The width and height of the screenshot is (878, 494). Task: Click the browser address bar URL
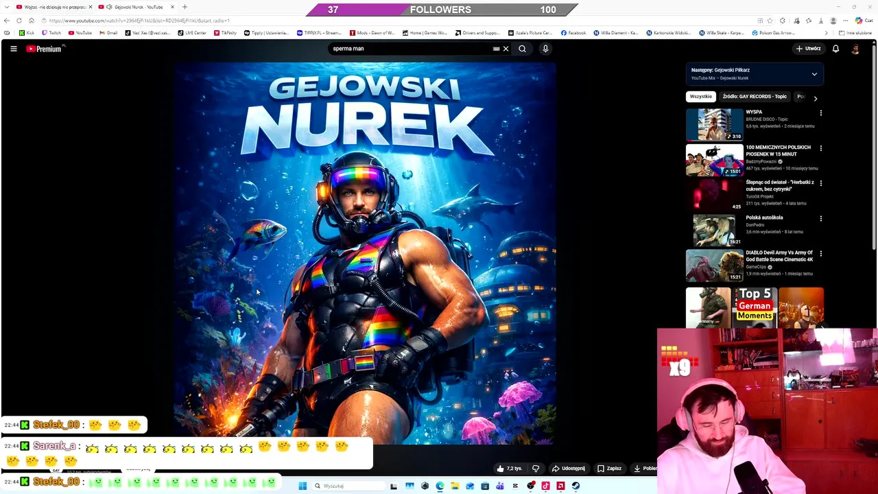(140, 21)
